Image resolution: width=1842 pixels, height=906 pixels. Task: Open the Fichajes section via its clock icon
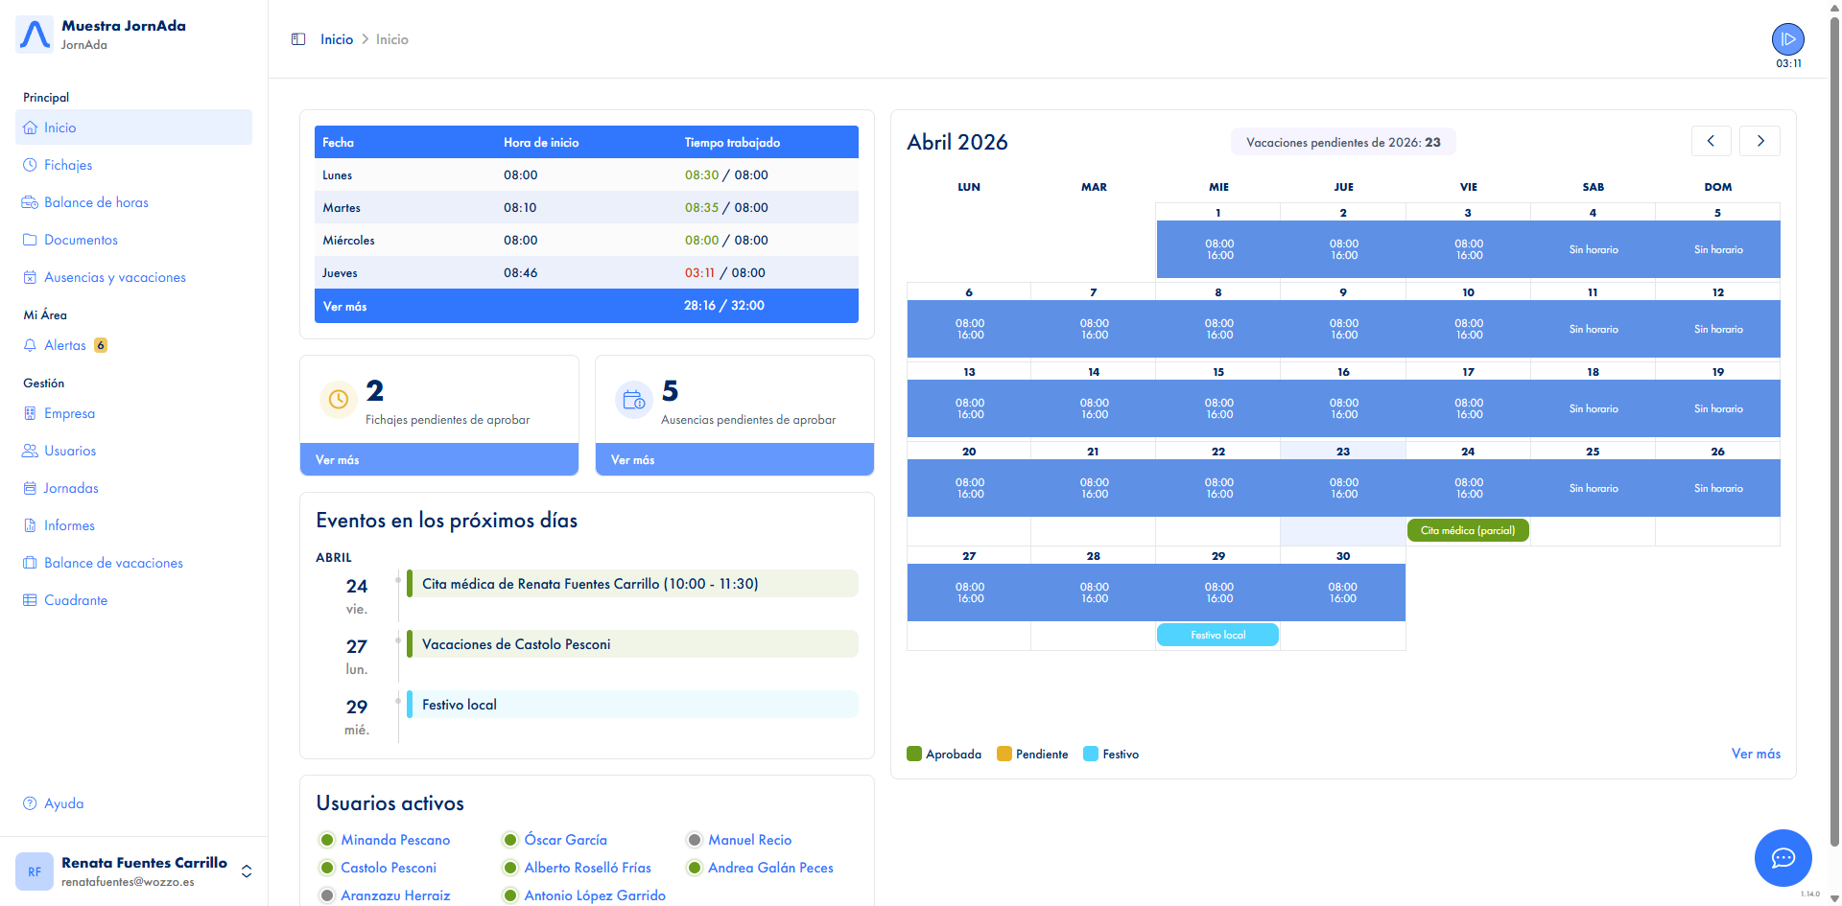30,164
